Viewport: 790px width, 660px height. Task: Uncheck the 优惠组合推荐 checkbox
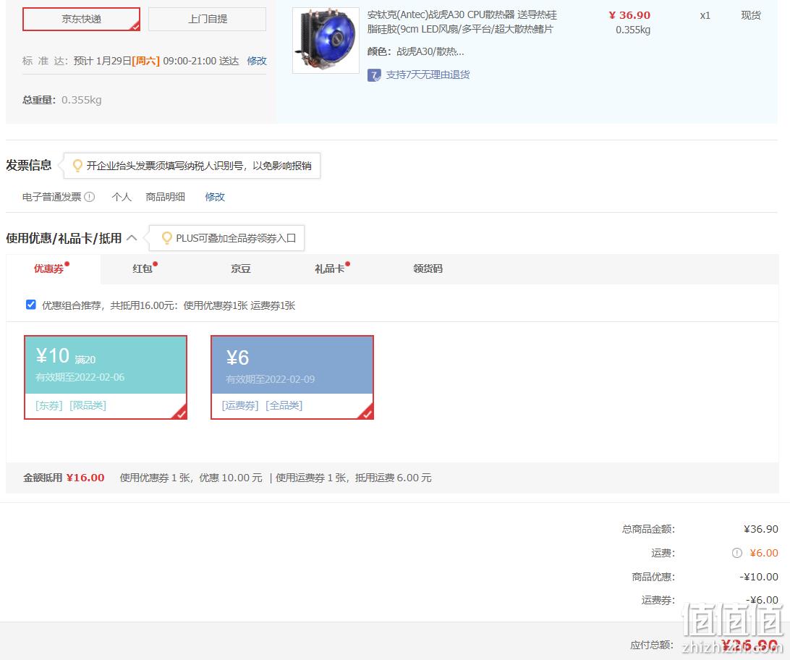pos(30,305)
